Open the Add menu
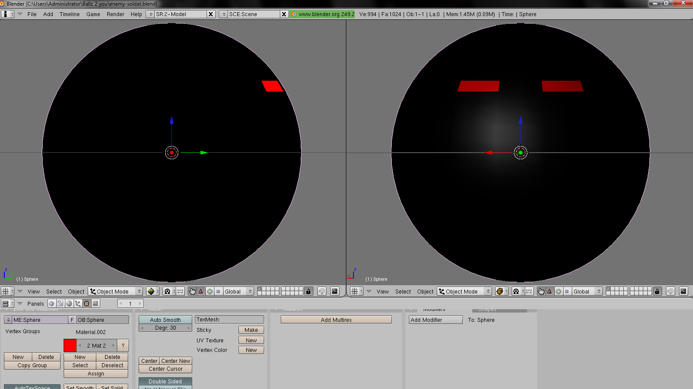The height and width of the screenshot is (389, 693). 48,14
